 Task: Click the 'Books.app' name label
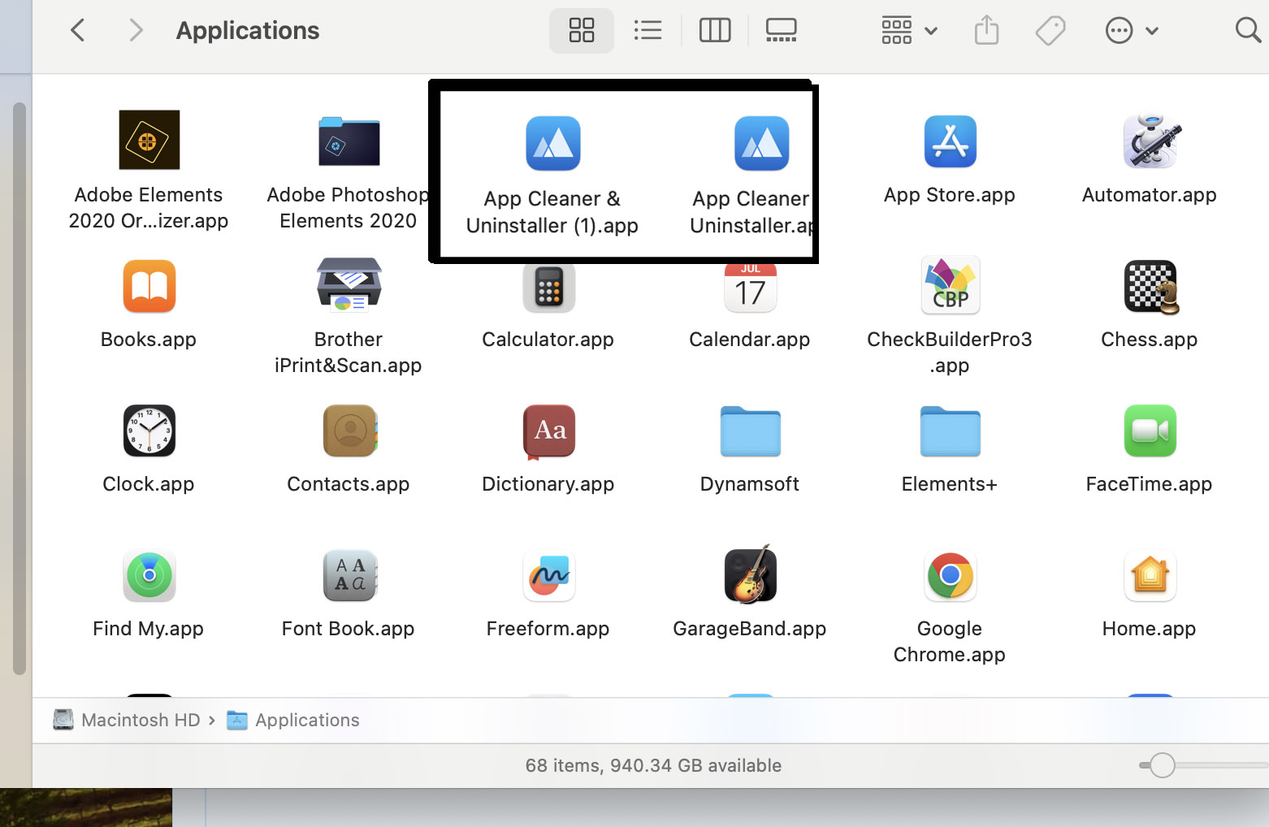(148, 340)
